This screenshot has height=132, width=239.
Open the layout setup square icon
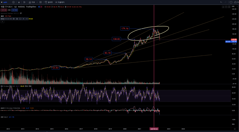(x=231, y=2)
